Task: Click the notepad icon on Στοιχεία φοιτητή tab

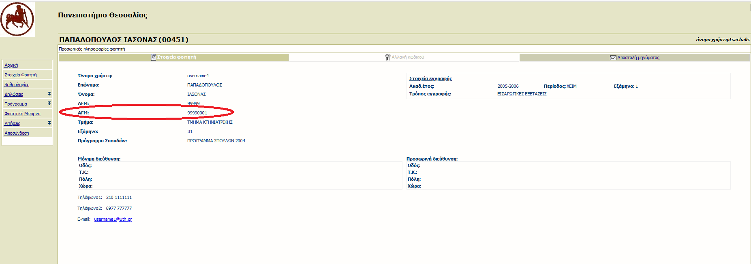Action: click(x=154, y=57)
